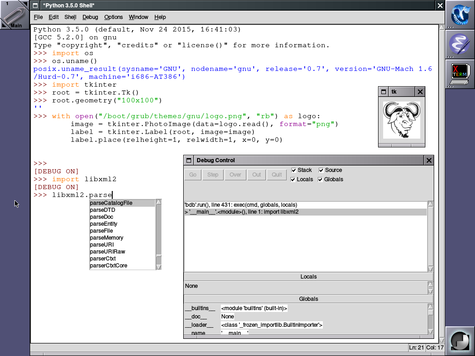This screenshot has height=356, width=475.
Task: Open the Debug menu
Action: (90, 17)
